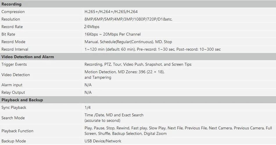Click the H.265+/H.264+/H.265/H.264 value

click(x=111, y=12)
